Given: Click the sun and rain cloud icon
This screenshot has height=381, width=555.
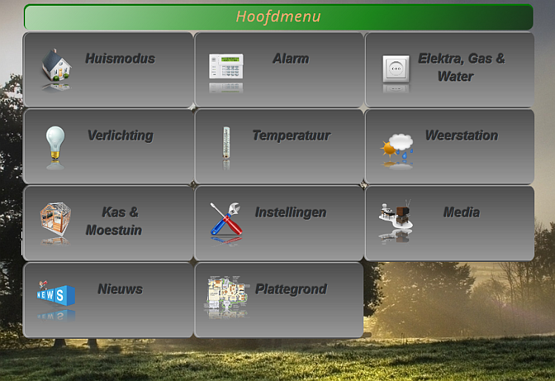Looking at the screenshot, I should click(397, 146).
